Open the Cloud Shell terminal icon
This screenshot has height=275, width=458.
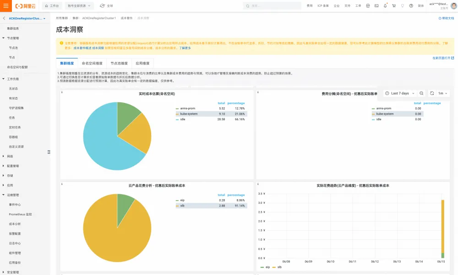pos(376,6)
